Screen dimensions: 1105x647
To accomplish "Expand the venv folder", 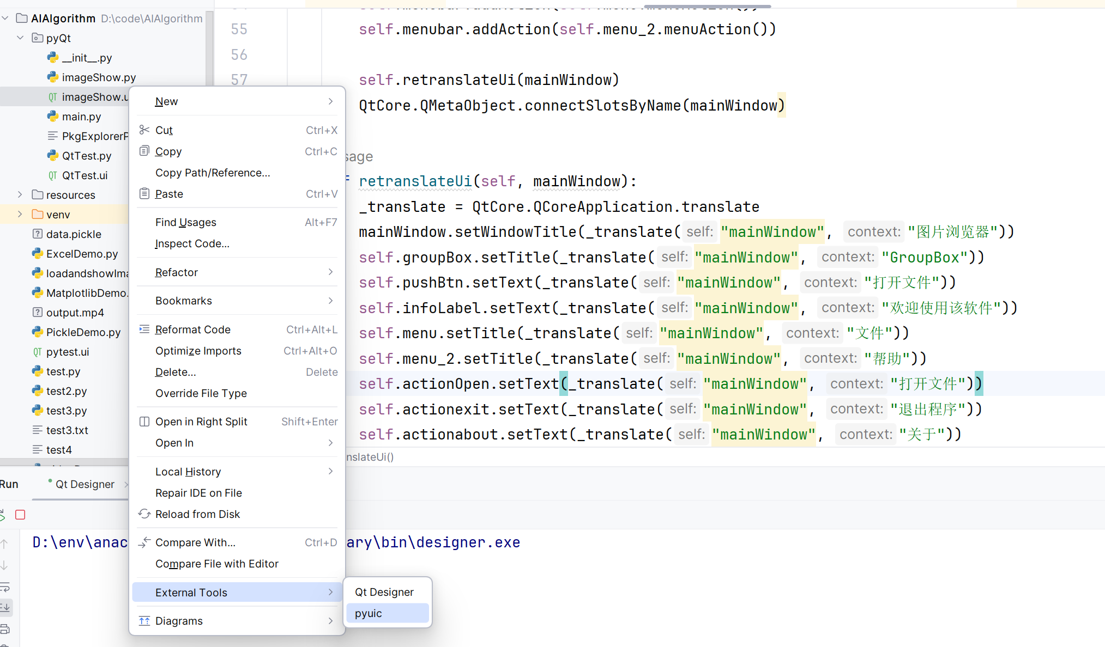I will tap(20, 214).
